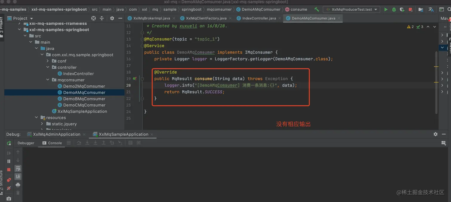Collapse the xxl-mq-samples-springboot module node
The height and width of the screenshot is (202, 451).
[x=19, y=30]
